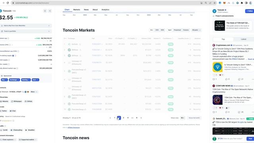
Task: Open Add to My First Coin Watchlist dropdown
Action: coord(26,25)
